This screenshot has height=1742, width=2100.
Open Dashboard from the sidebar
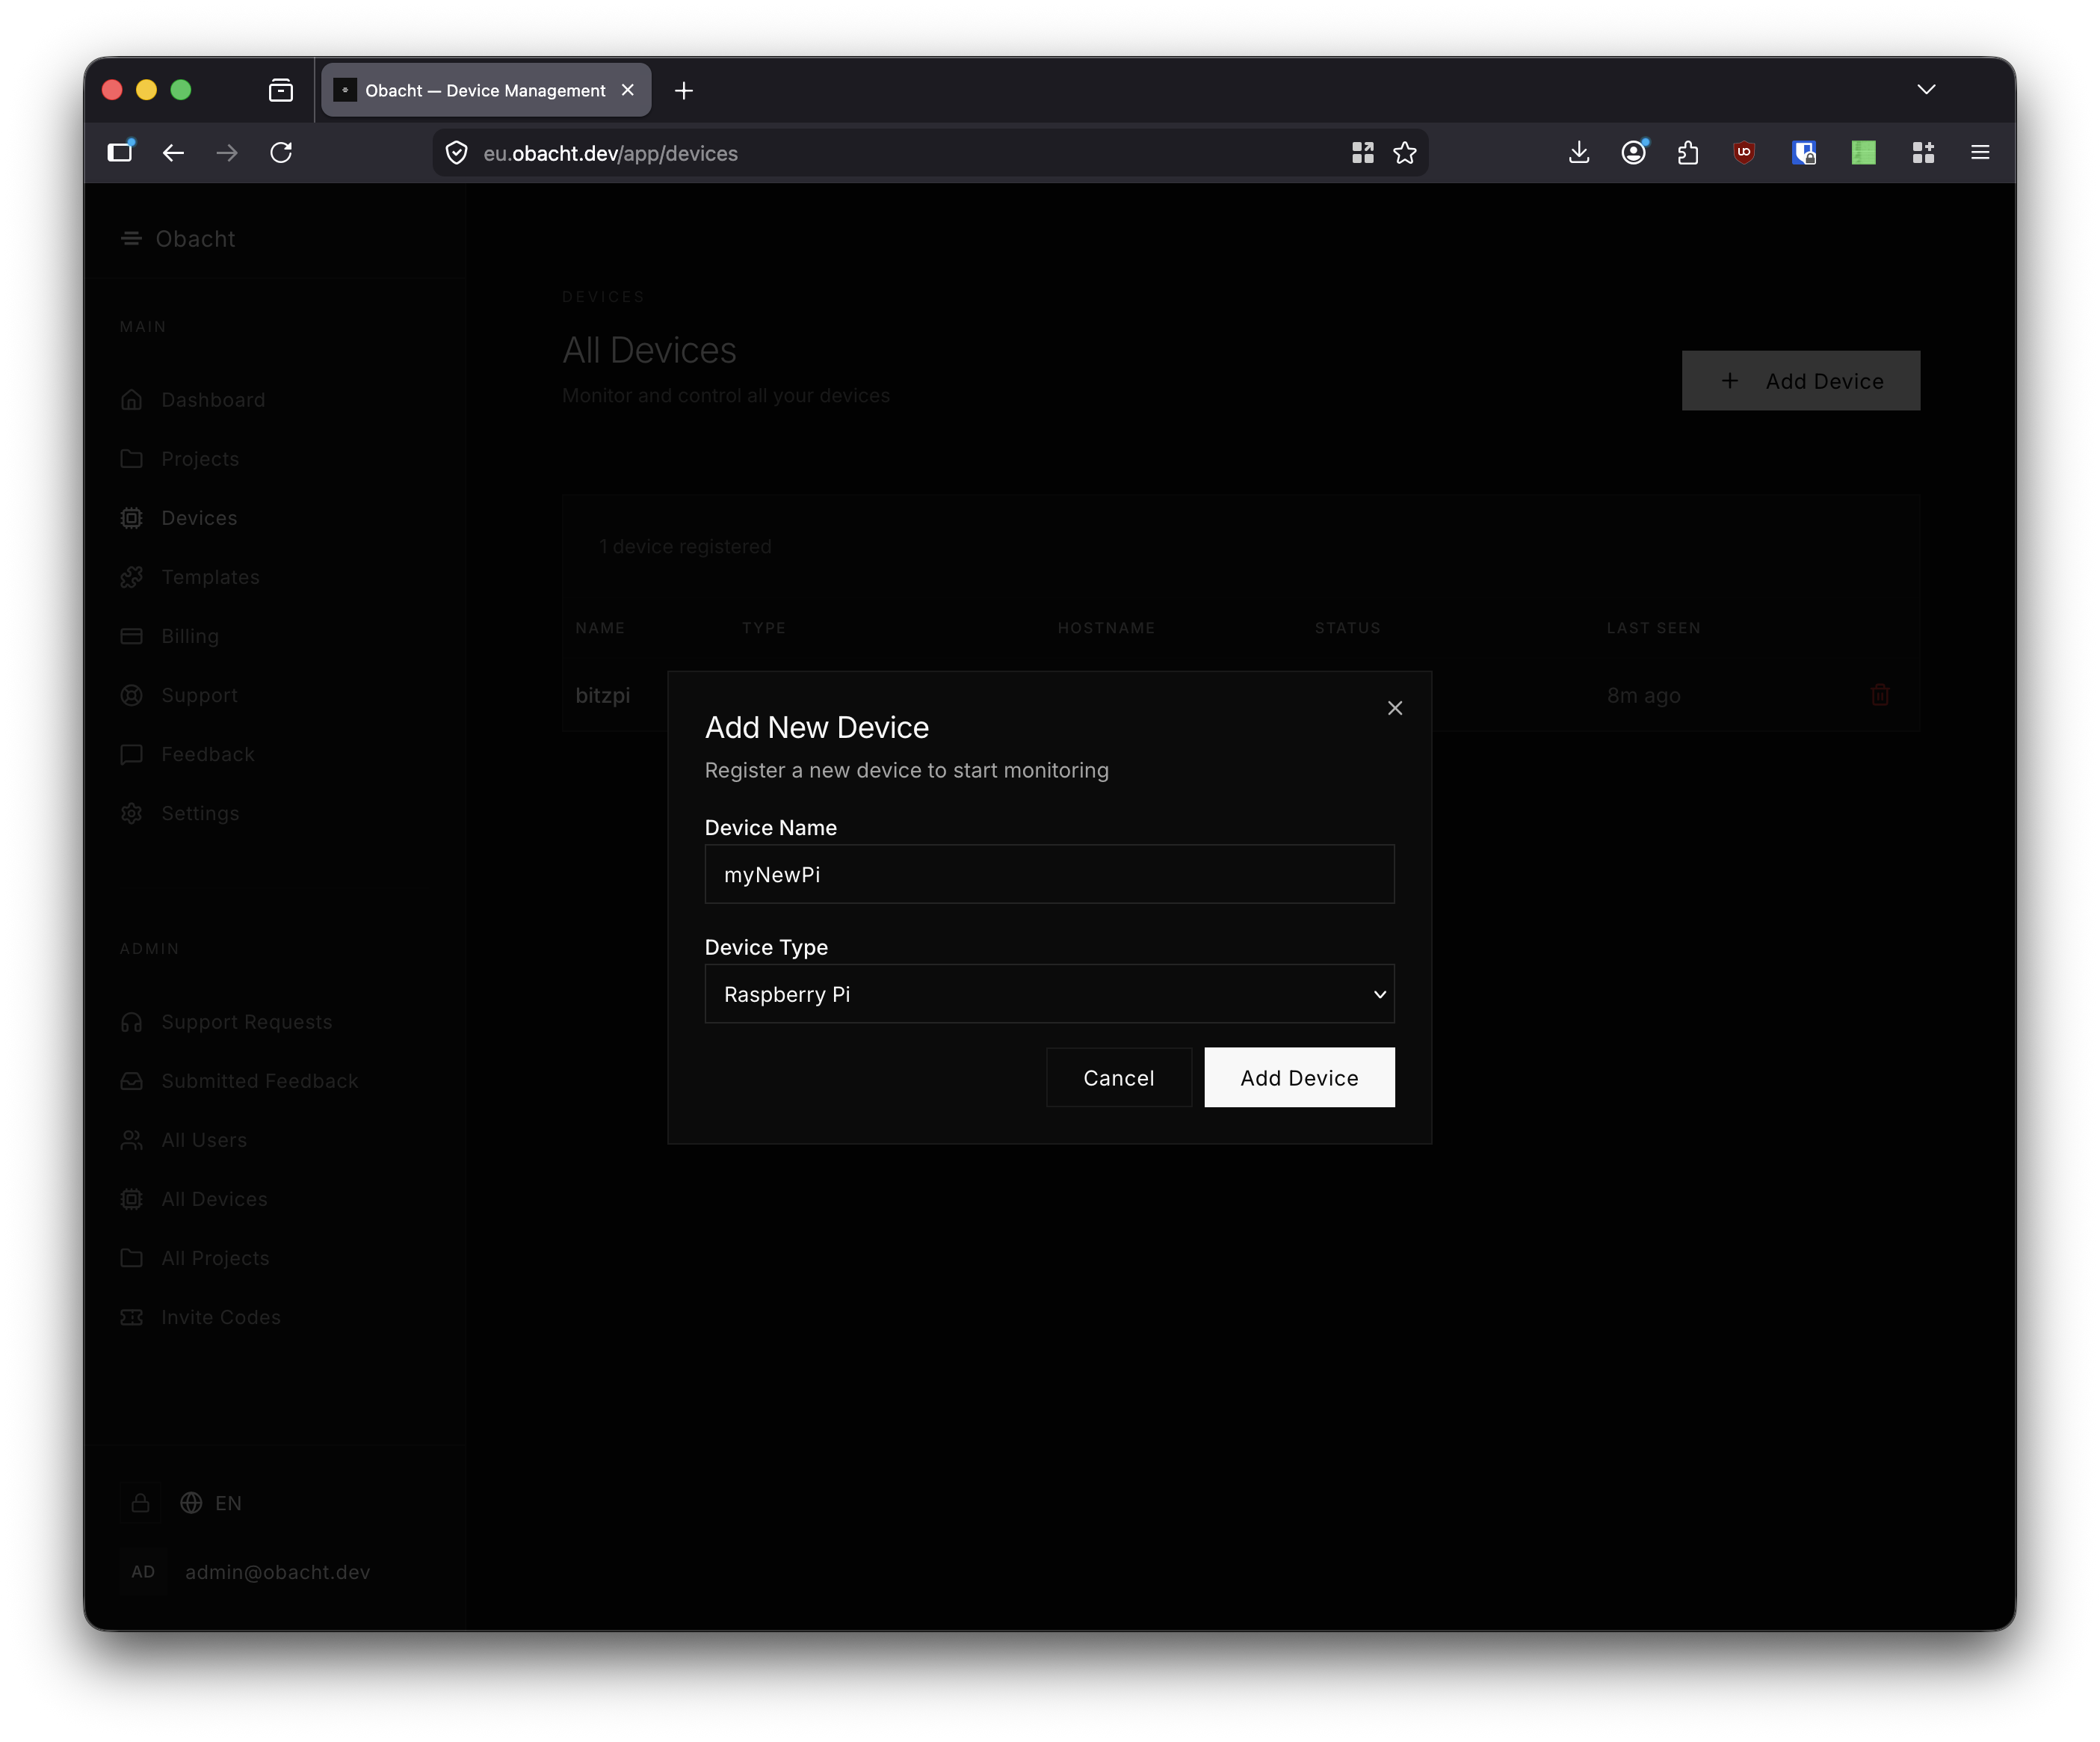tap(213, 399)
